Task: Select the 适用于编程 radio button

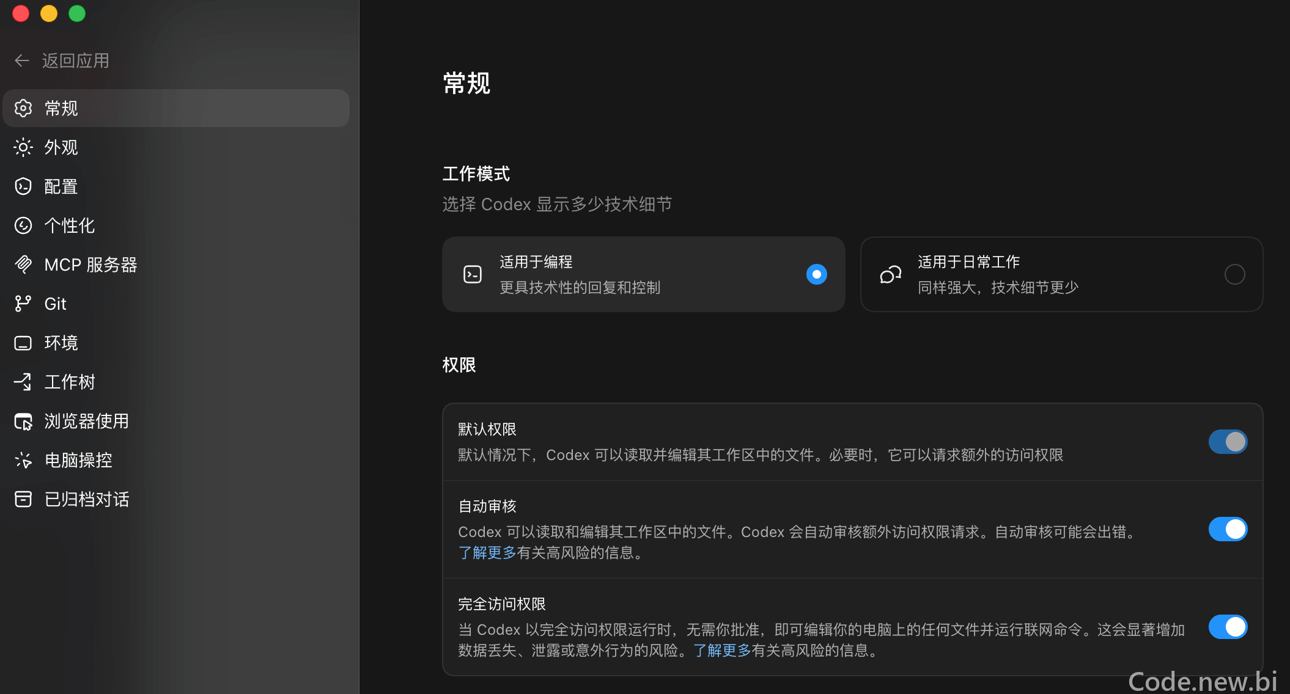Action: (x=817, y=274)
